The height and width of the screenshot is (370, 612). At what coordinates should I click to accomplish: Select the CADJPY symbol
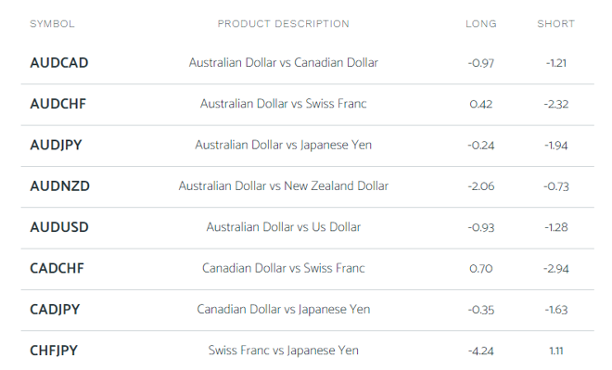coord(55,310)
